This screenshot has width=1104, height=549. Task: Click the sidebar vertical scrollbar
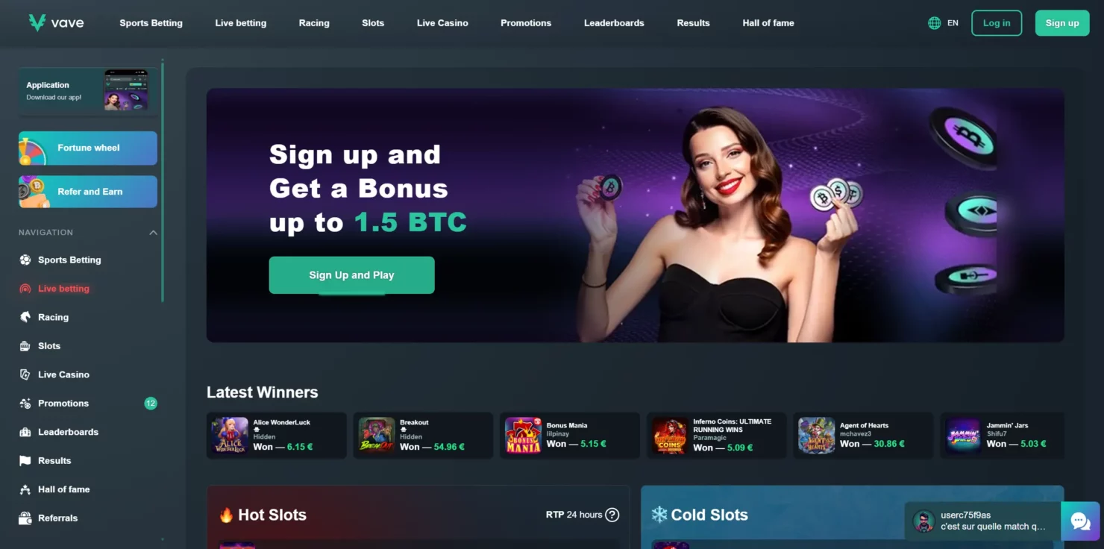pos(163,183)
